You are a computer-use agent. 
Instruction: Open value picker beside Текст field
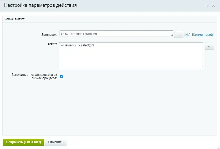point(209,46)
